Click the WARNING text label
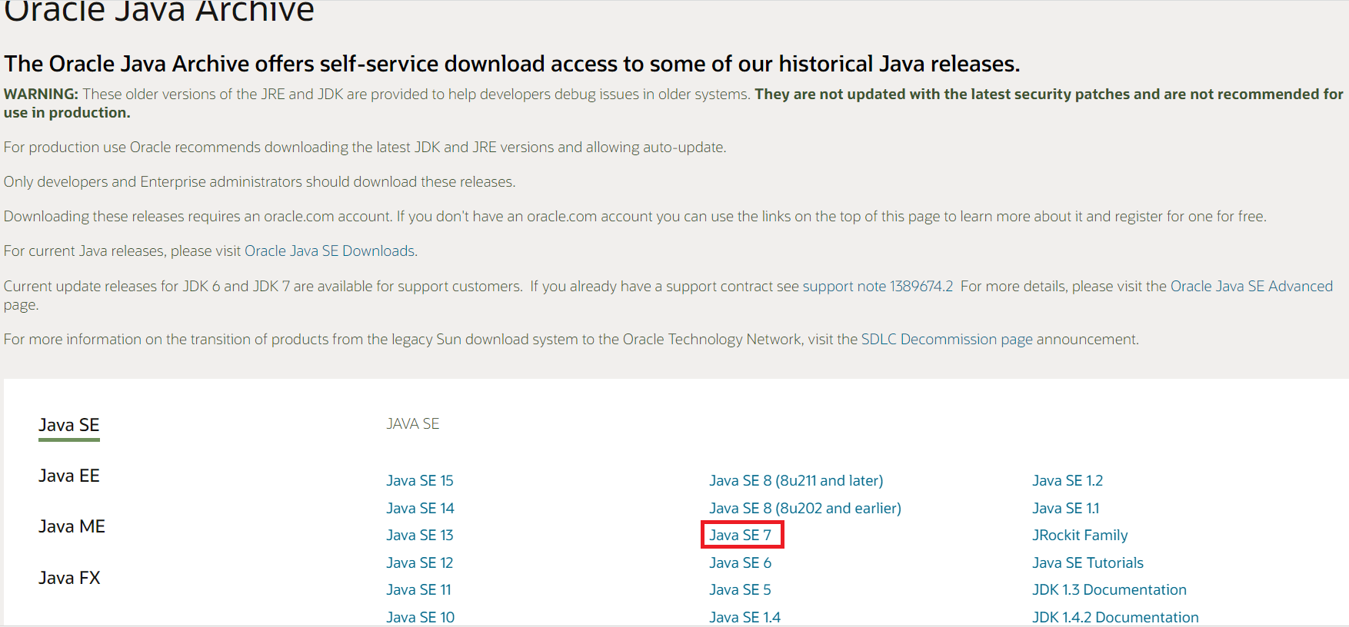 click(41, 94)
